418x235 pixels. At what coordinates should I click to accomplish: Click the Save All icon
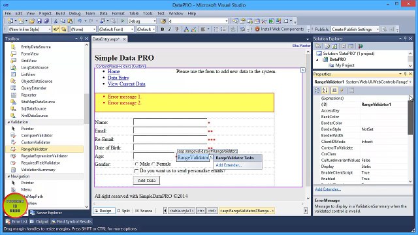tap(46, 21)
